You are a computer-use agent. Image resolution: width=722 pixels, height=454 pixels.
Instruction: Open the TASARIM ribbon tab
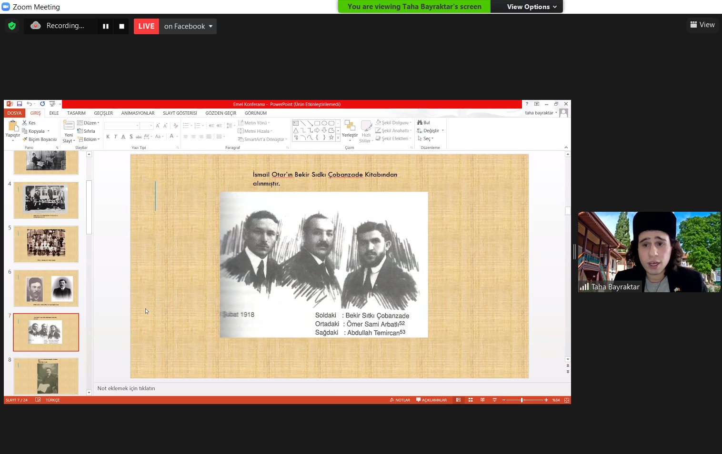tap(76, 113)
